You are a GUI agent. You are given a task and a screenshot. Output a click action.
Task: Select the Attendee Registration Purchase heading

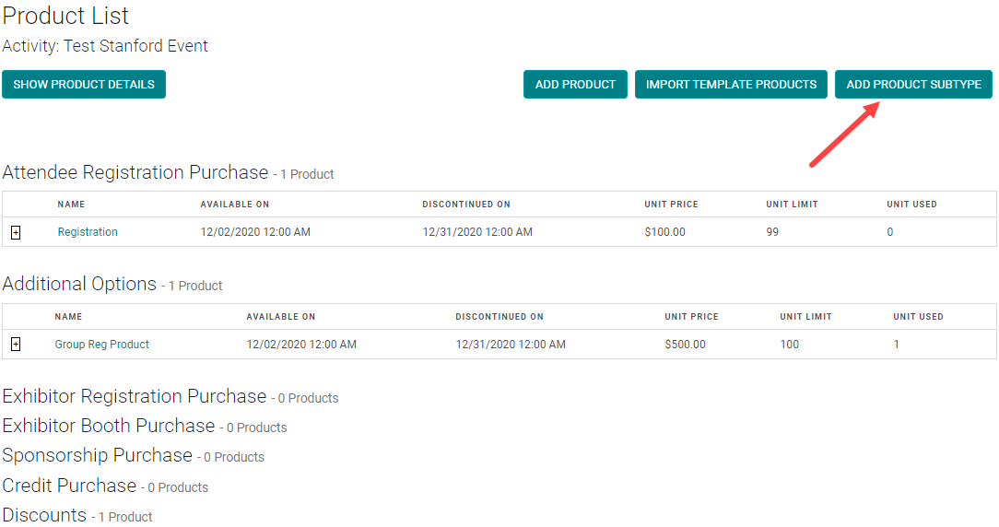pos(135,172)
